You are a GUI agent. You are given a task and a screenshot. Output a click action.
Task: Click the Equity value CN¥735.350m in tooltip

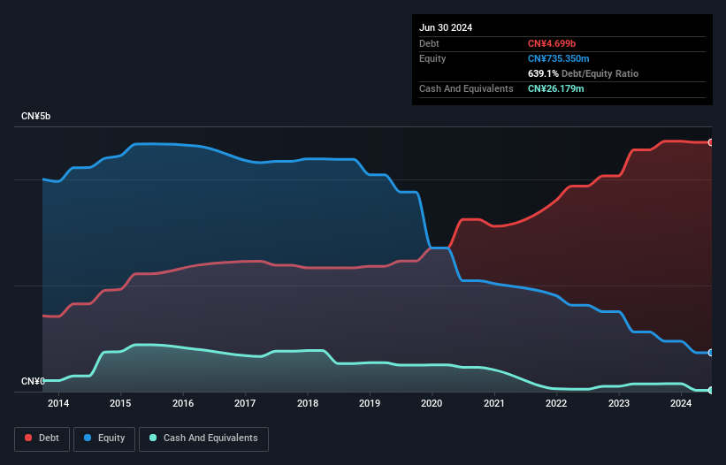(x=558, y=58)
